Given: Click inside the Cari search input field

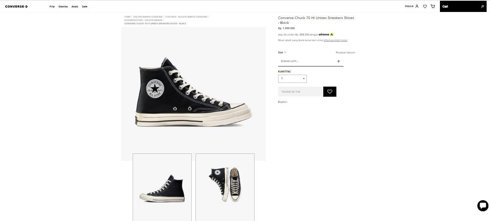Looking at the screenshot, I should click(x=458, y=6).
